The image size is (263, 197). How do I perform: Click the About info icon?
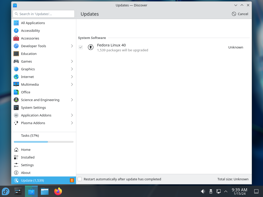[16, 173]
